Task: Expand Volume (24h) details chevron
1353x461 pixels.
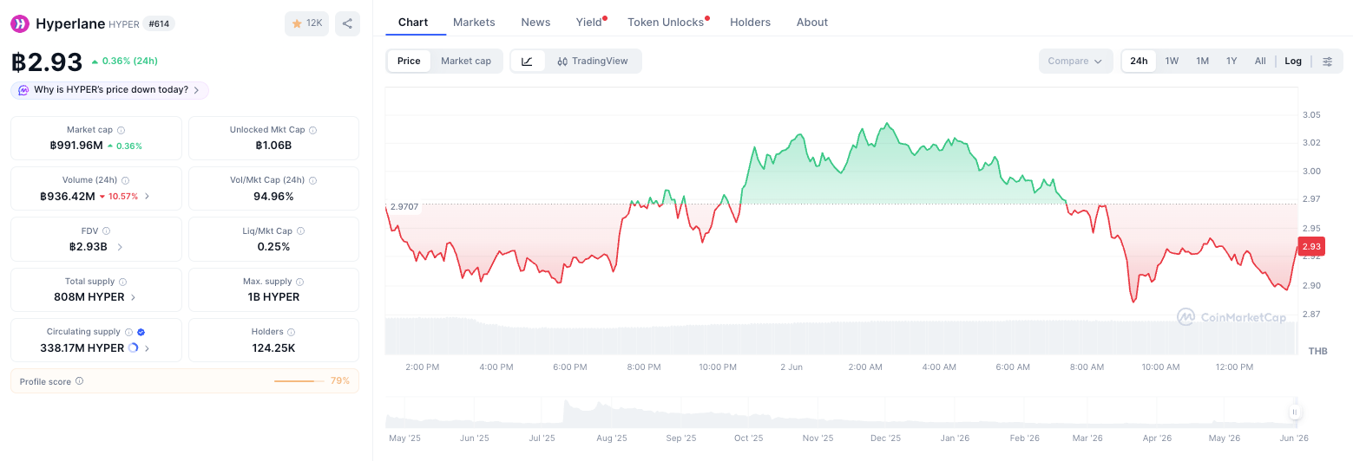Action: click(x=147, y=196)
